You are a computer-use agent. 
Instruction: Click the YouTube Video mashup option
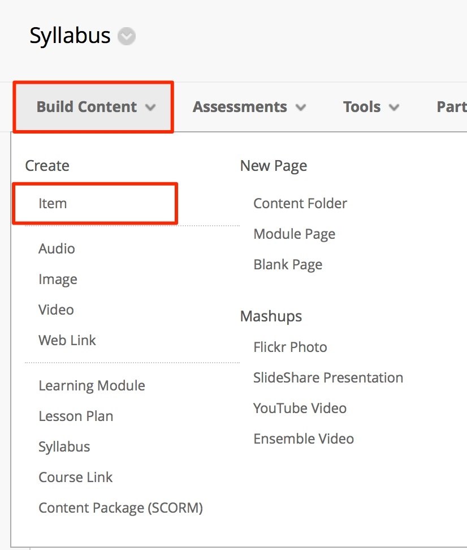click(300, 409)
